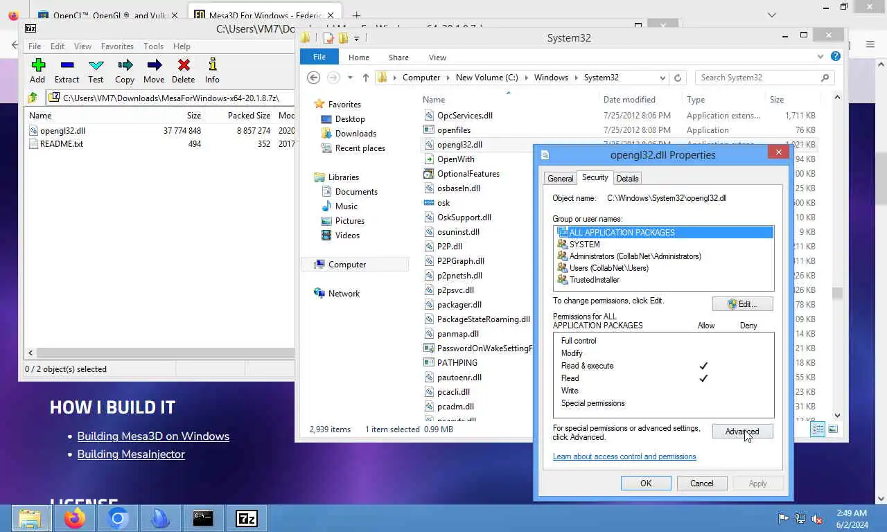The height and width of the screenshot is (532, 887).
Task: Open the Details tab in Properties dialog
Action: click(627, 179)
